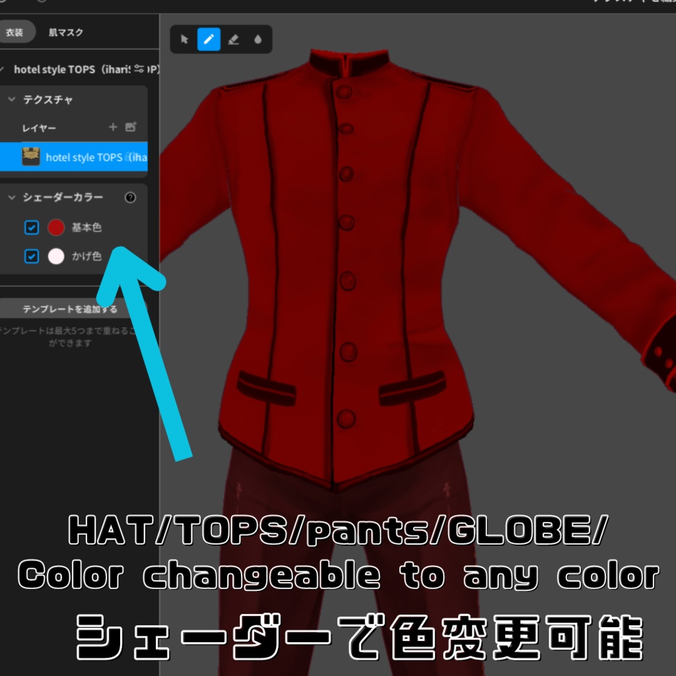Select the pen brush tool

point(209,40)
